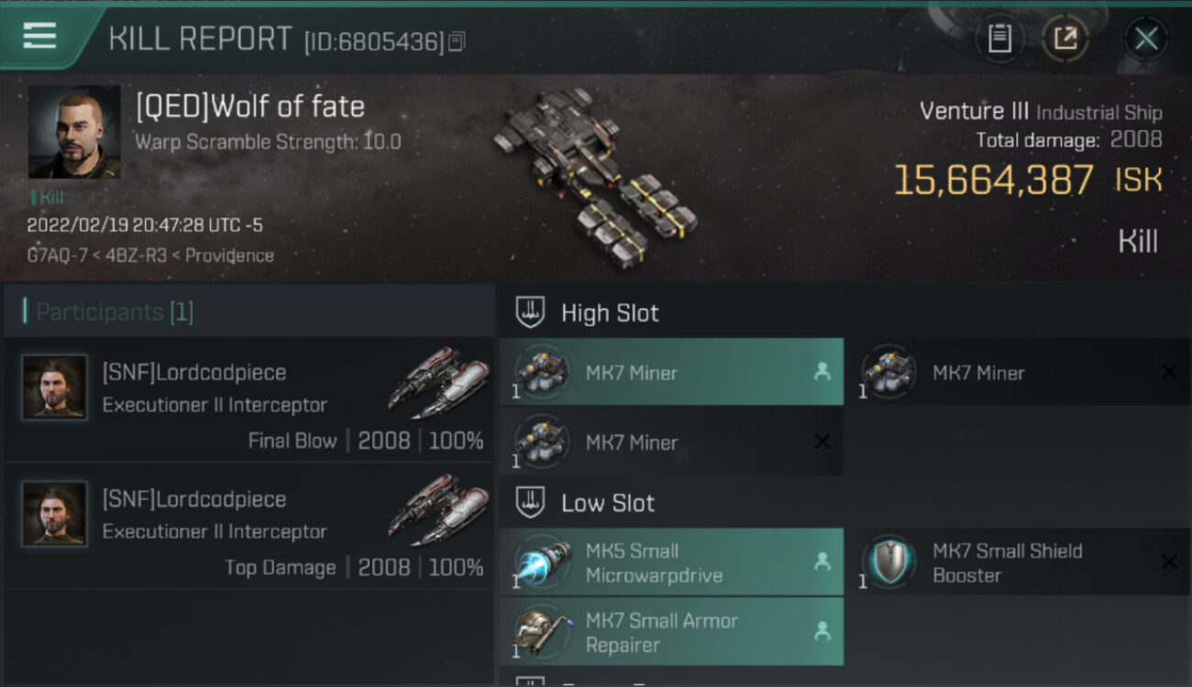Open the Providence region link

pos(229,256)
